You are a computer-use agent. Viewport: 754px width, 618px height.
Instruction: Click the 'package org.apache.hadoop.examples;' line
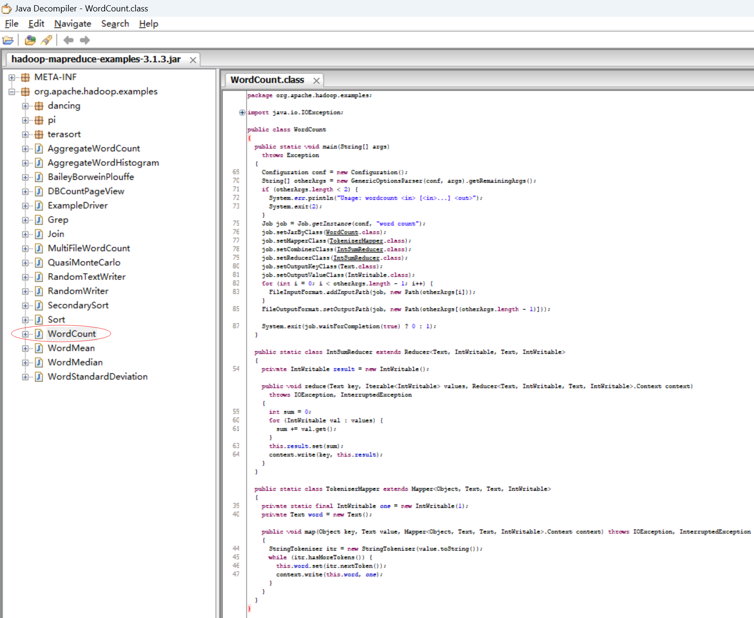(x=309, y=96)
